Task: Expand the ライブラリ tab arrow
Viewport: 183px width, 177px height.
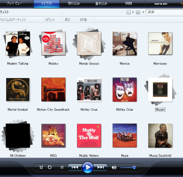Action: tap(47, 7)
